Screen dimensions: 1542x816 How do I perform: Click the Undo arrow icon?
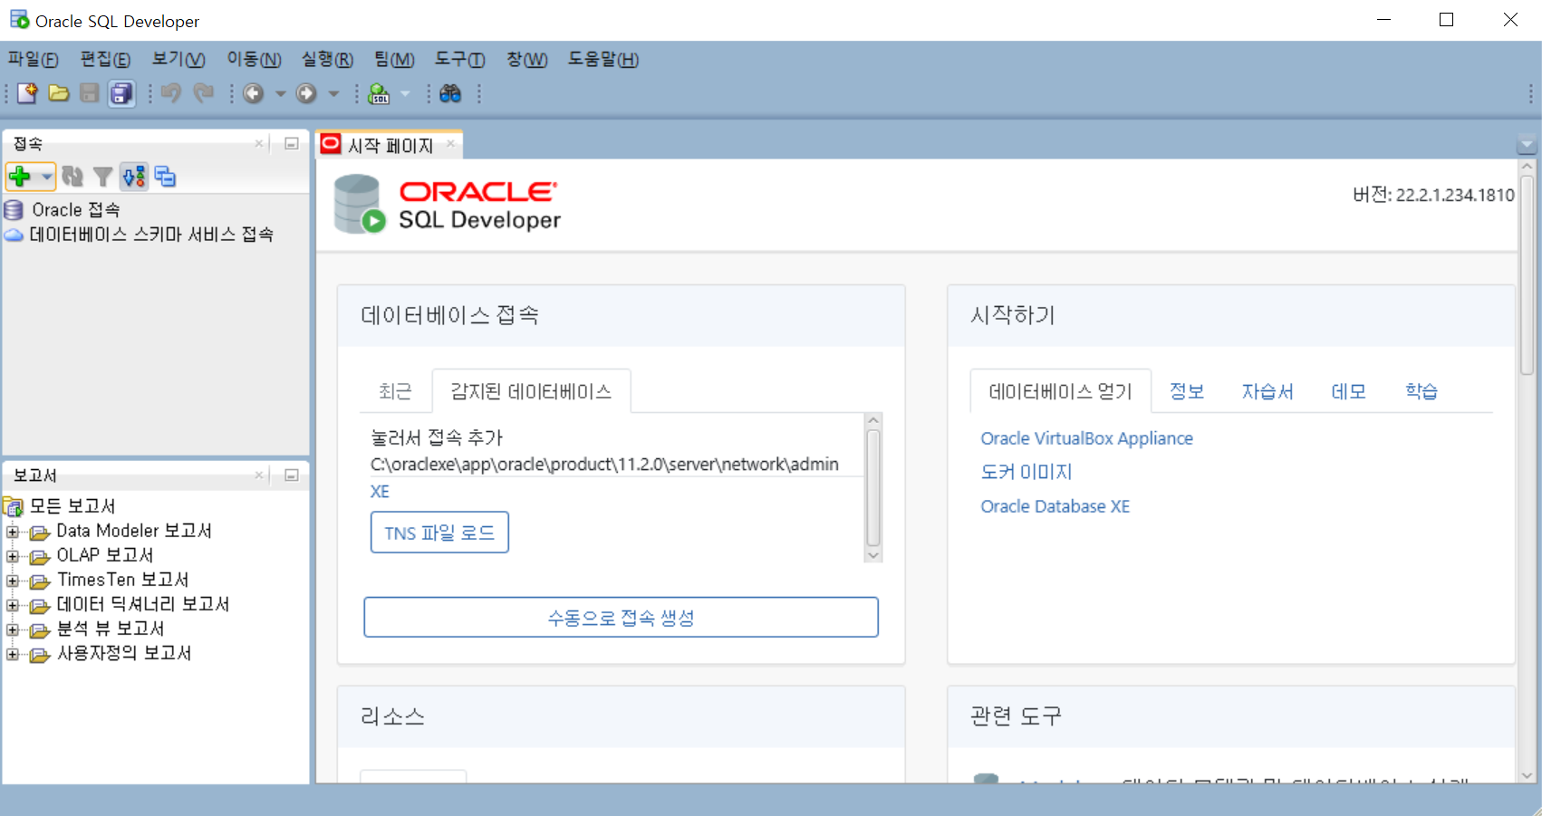click(170, 93)
